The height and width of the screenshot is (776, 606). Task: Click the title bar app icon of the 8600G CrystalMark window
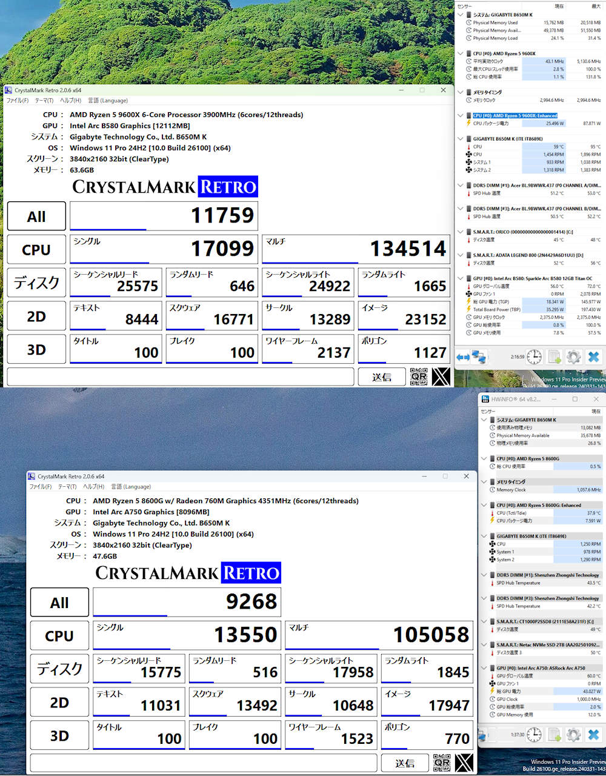tap(32, 477)
